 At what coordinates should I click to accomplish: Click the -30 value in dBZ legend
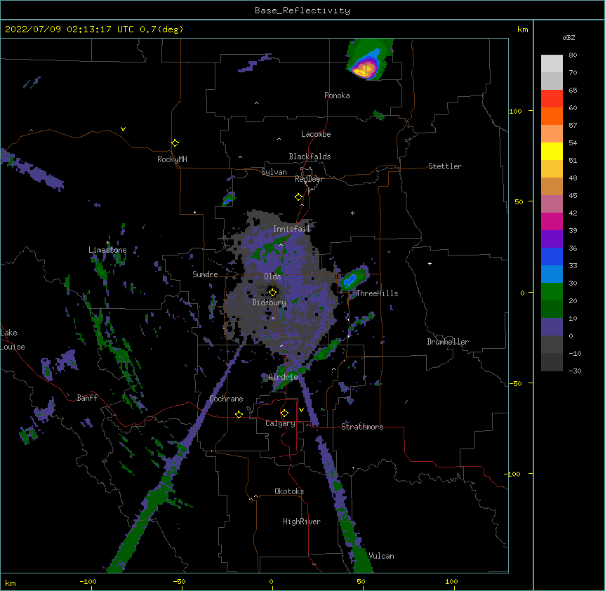[x=575, y=371]
